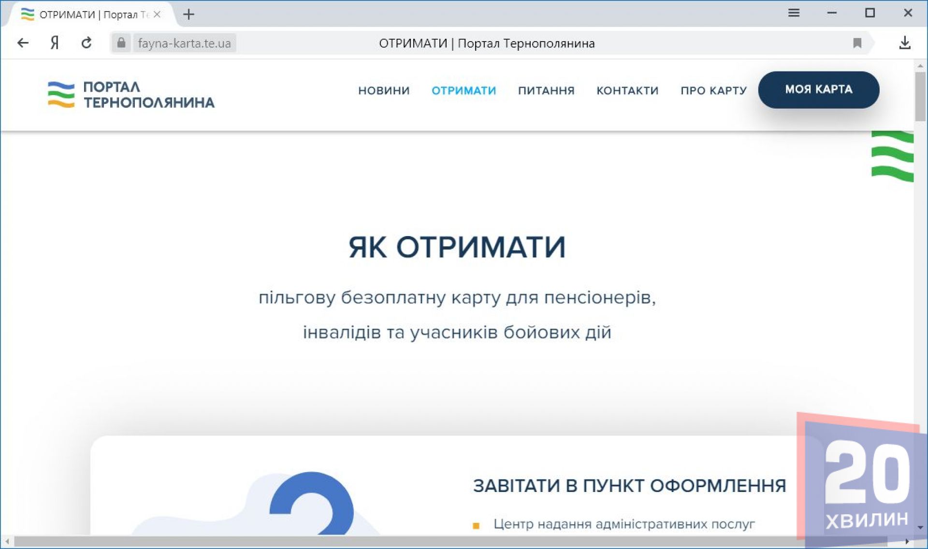Click the padlock site security icon
The width and height of the screenshot is (928, 549).
point(121,43)
